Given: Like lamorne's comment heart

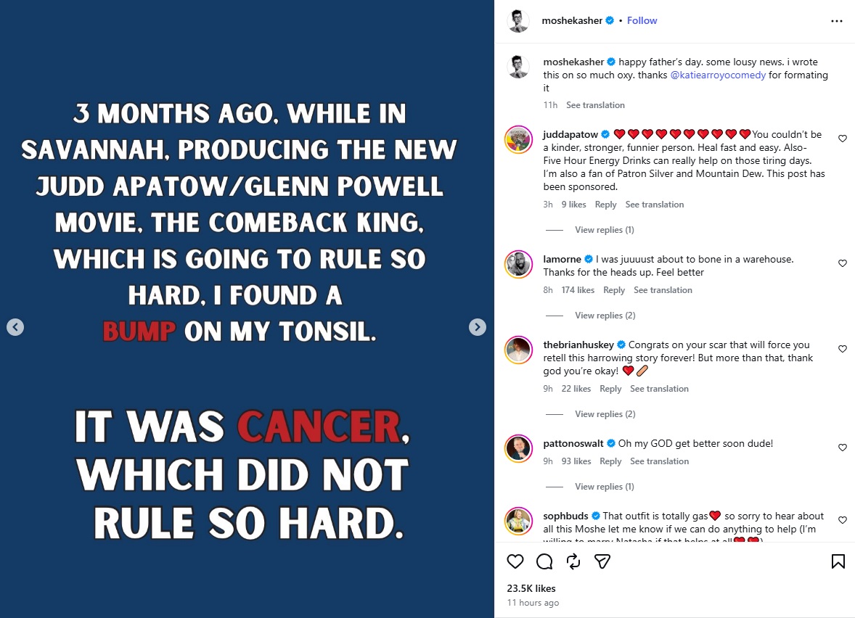Looking at the screenshot, I should coord(843,263).
